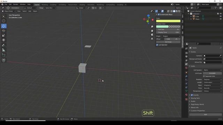Toggle the Last Operator checkbox
Image resolution: width=223 pixels, height=125 pixels.
157,45
